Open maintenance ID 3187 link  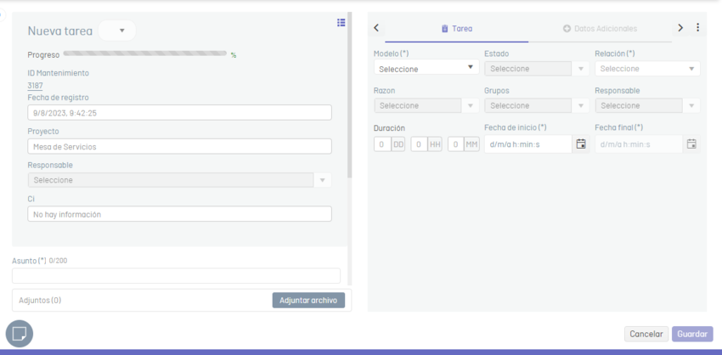pos(35,86)
